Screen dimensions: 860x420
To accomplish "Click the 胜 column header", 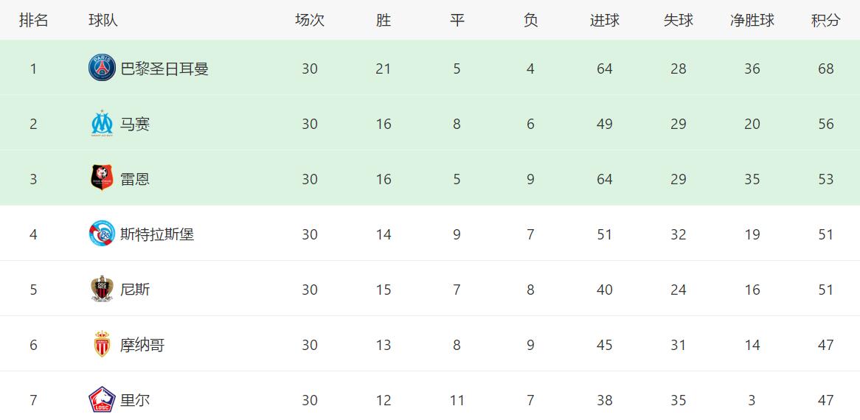I will pyautogui.click(x=384, y=21).
